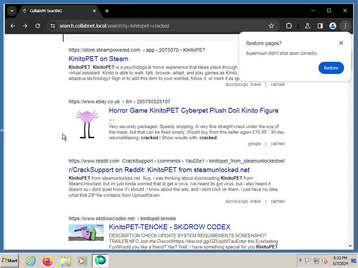The image size is (358, 268).
Task: Click the brave engine label on Reddit result
Action: 256,201
